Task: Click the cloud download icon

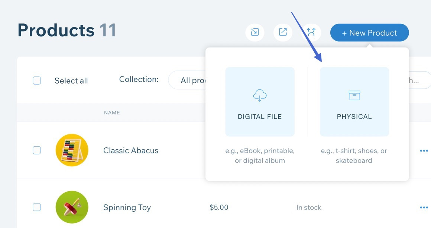Action: click(260, 95)
